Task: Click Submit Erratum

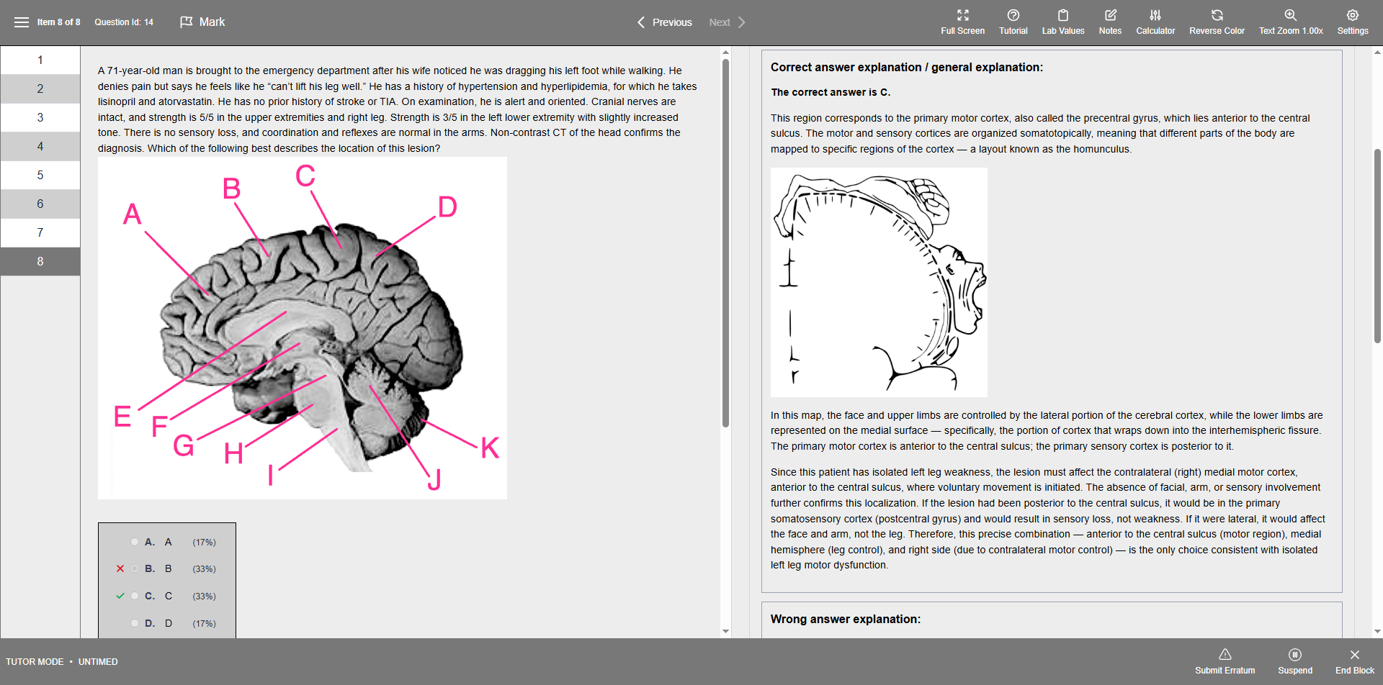Action: (x=1225, y=661)
